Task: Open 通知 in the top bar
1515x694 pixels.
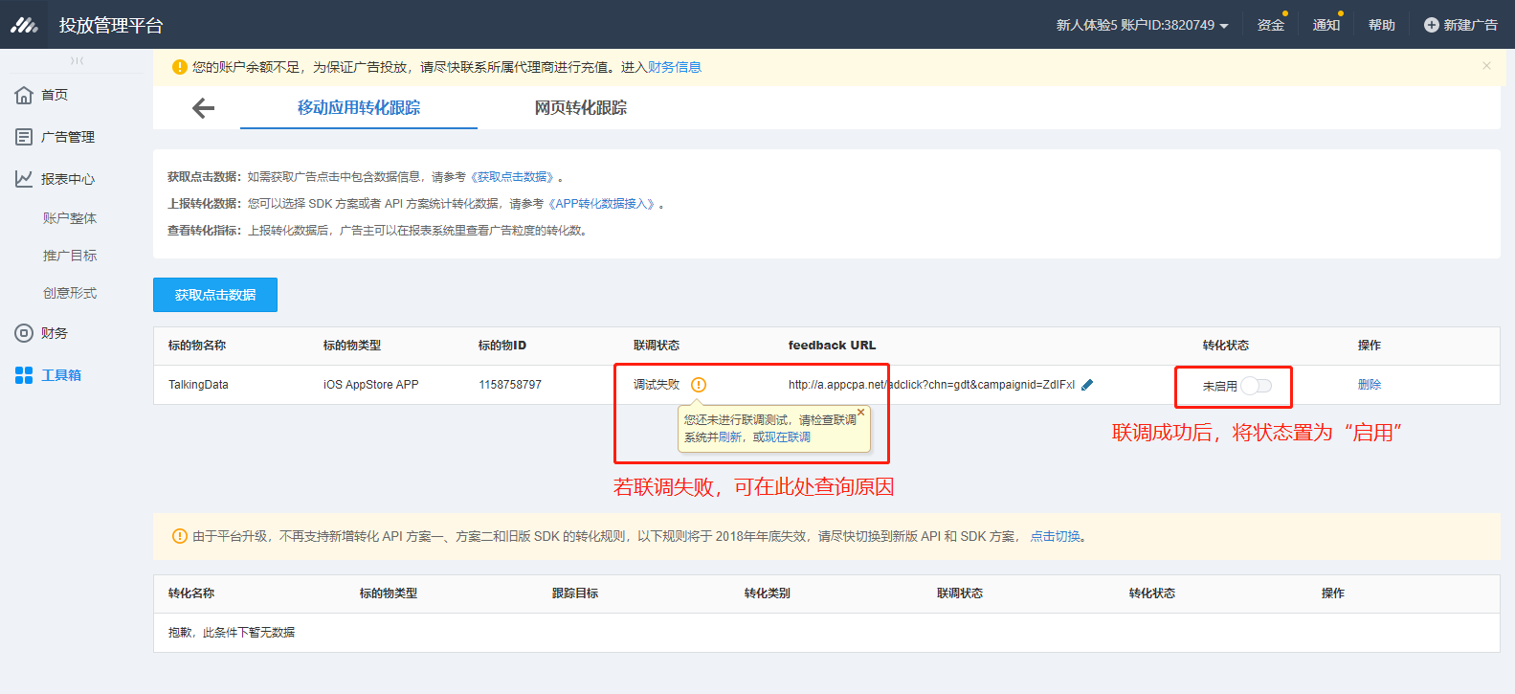Action: 1326,25
